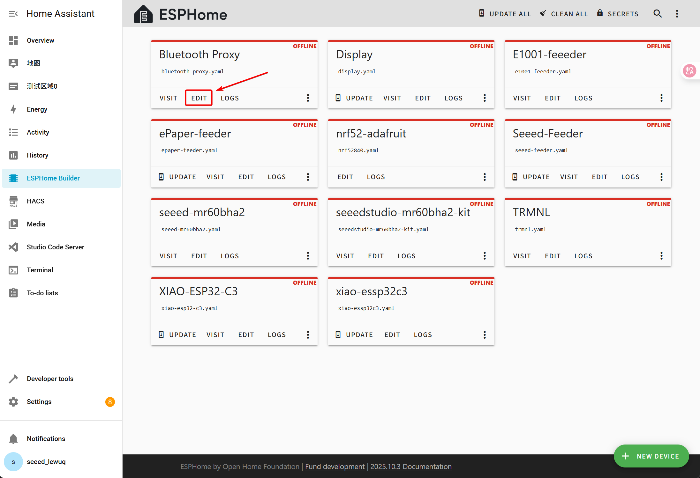Click the pink translate floating icon

[x=689, y=71]
